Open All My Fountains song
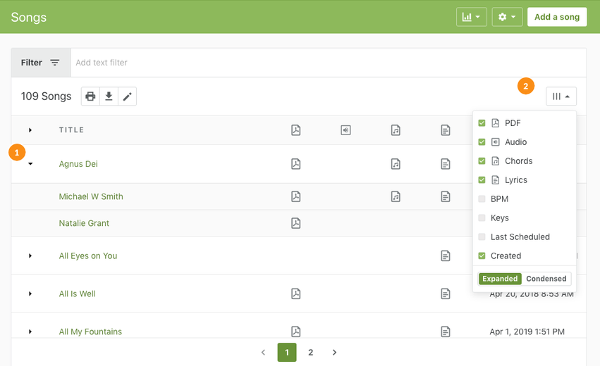The height and width of the screenshot is (366, 600). pyautogui.click(x=90, y=332)
